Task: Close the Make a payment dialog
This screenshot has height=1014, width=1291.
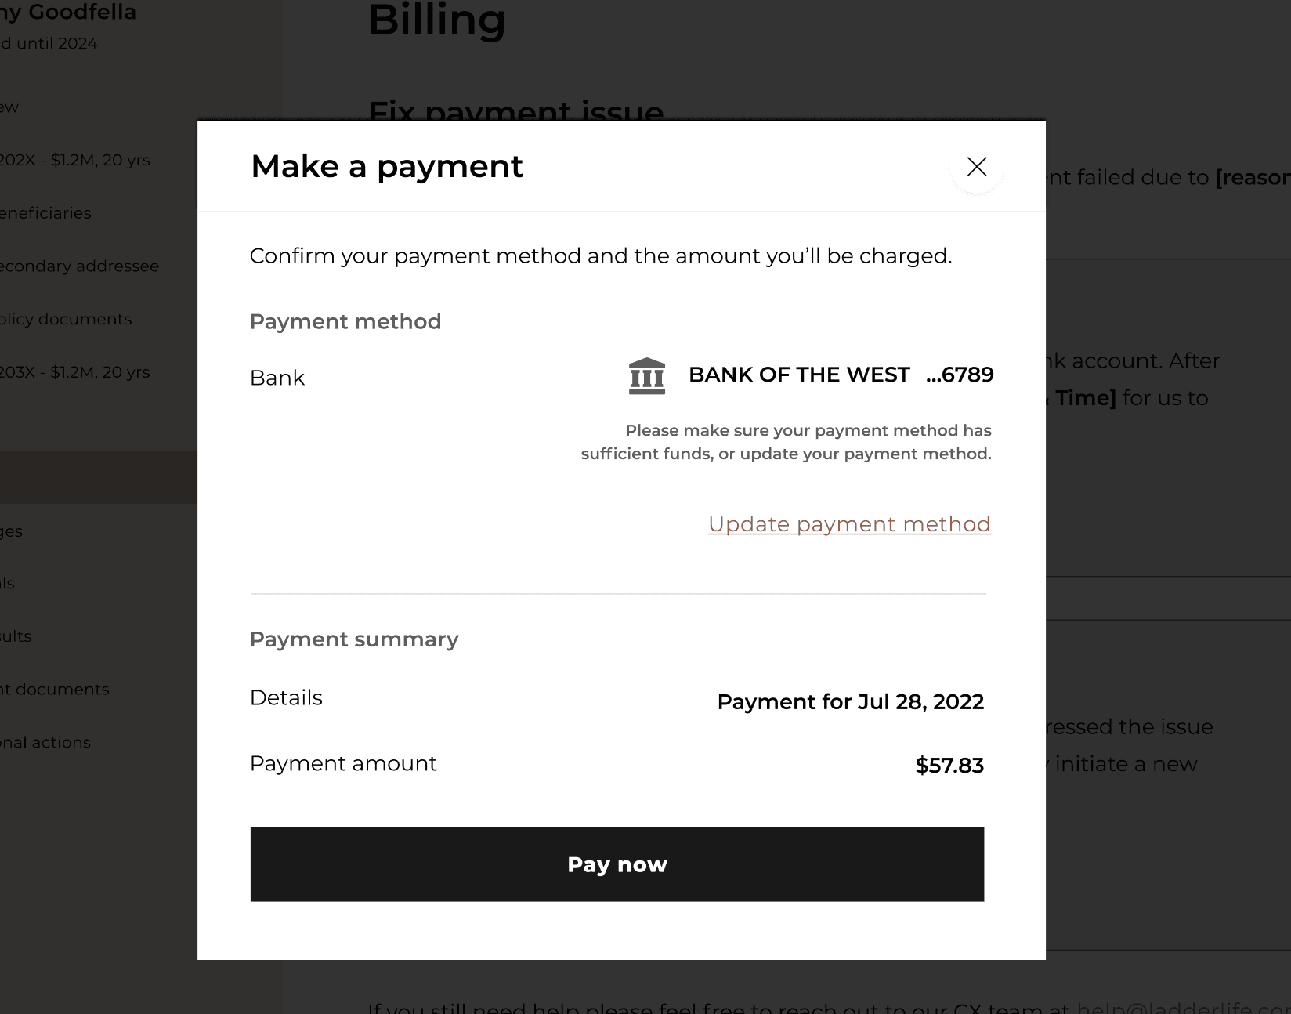Action: 976,167
